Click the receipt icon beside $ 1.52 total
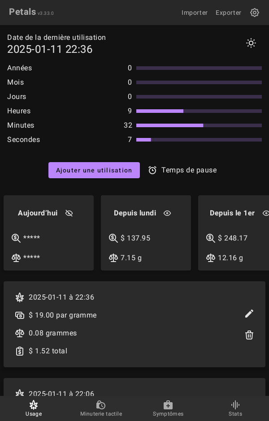 pyautogui.click(x=20, y=351)
